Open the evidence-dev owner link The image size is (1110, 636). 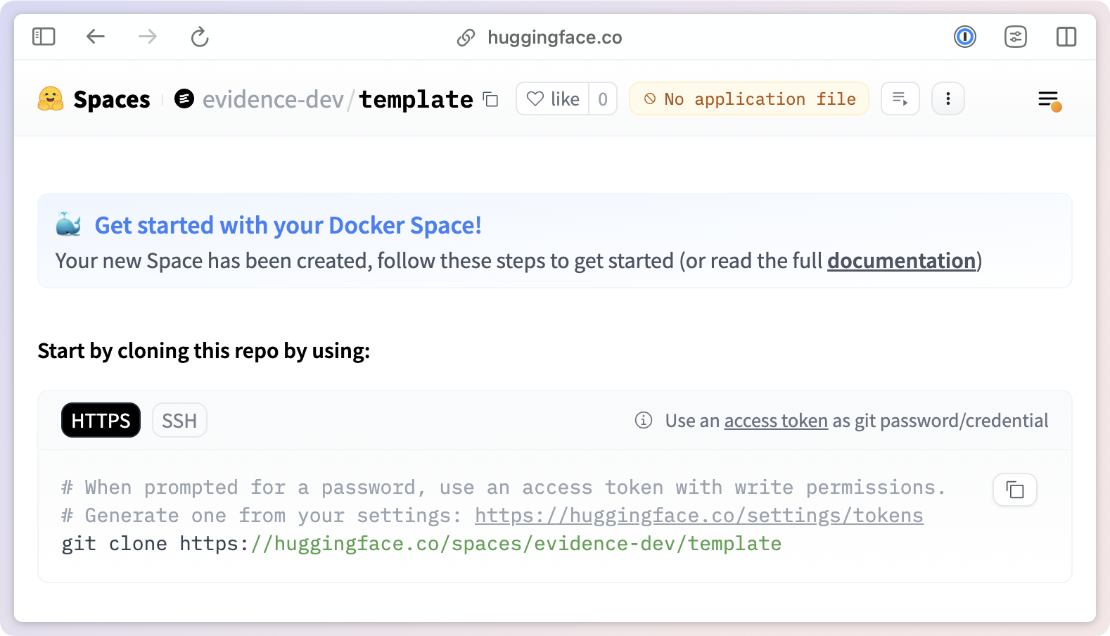click(273, 100)
